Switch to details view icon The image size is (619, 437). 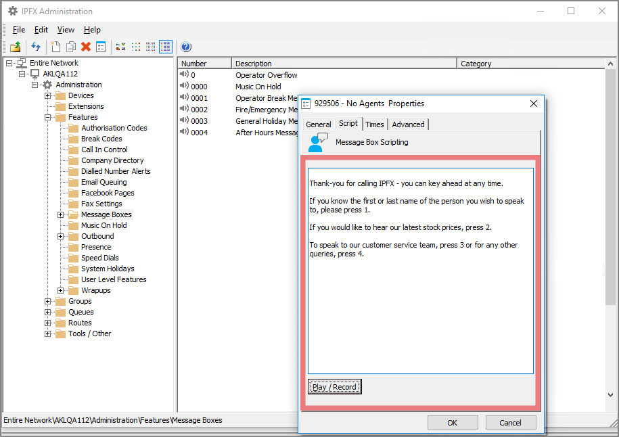pos(166,47)
